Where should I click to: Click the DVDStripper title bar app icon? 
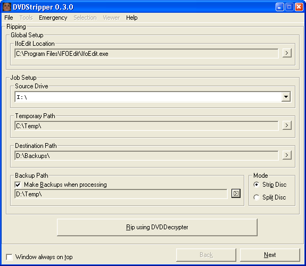[x=7, y=7]
